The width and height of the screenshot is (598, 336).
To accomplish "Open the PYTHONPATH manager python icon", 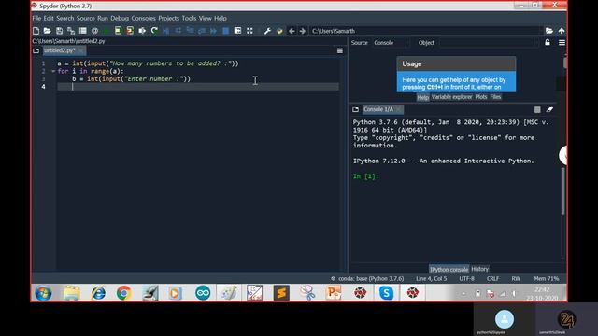I will 279,31.
